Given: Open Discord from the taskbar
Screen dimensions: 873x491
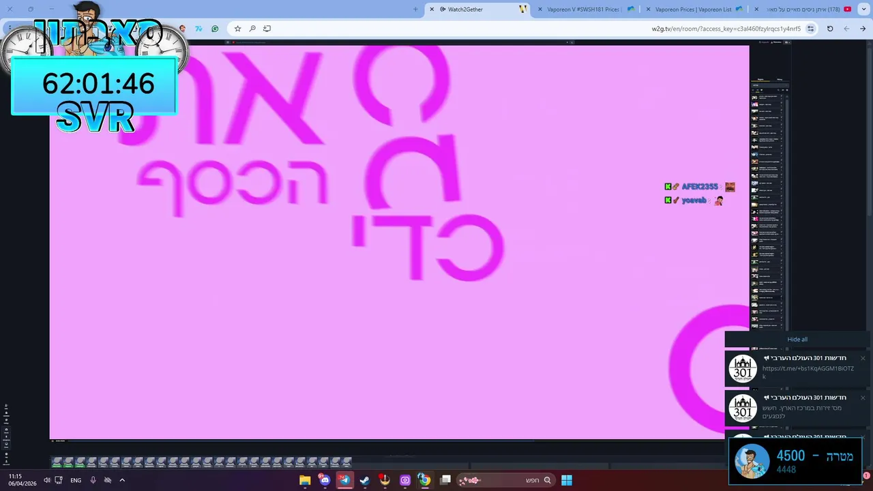Looking at the screenshot, I should (325, 480).
